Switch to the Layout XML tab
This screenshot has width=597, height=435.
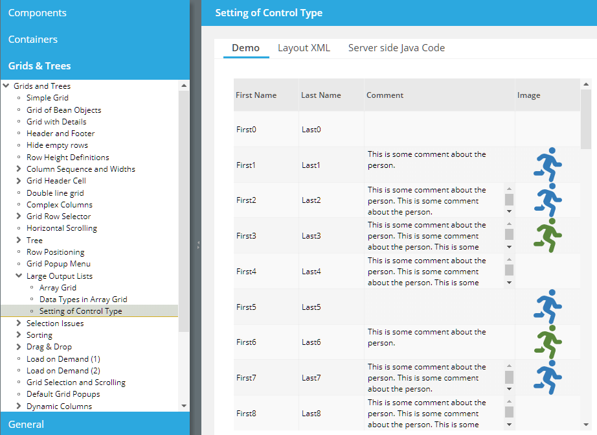pyautogui.click(x=304, y=48)
